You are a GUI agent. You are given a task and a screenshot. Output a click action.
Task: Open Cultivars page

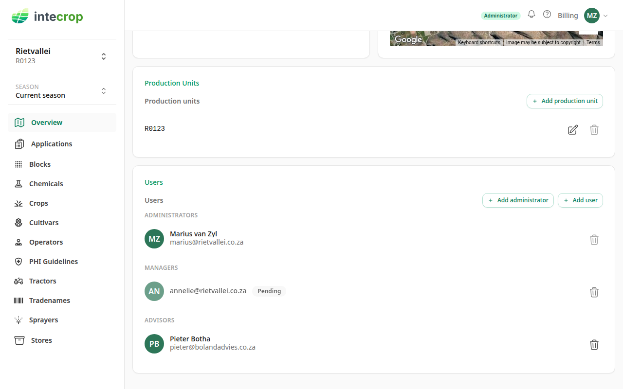[62, 223]
